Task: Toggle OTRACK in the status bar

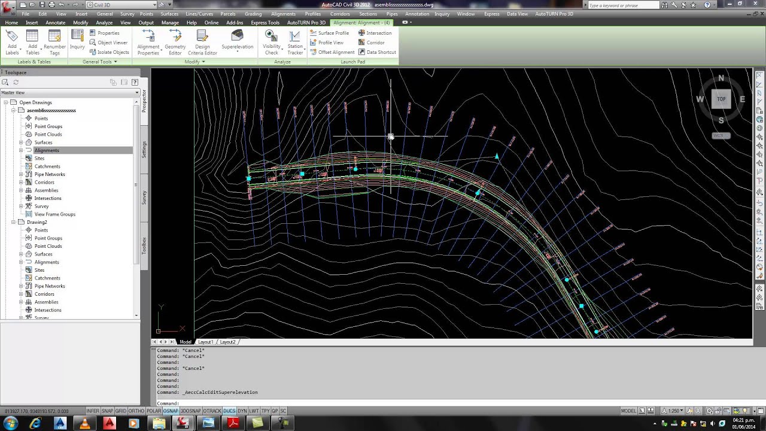Action: [212, 411]
